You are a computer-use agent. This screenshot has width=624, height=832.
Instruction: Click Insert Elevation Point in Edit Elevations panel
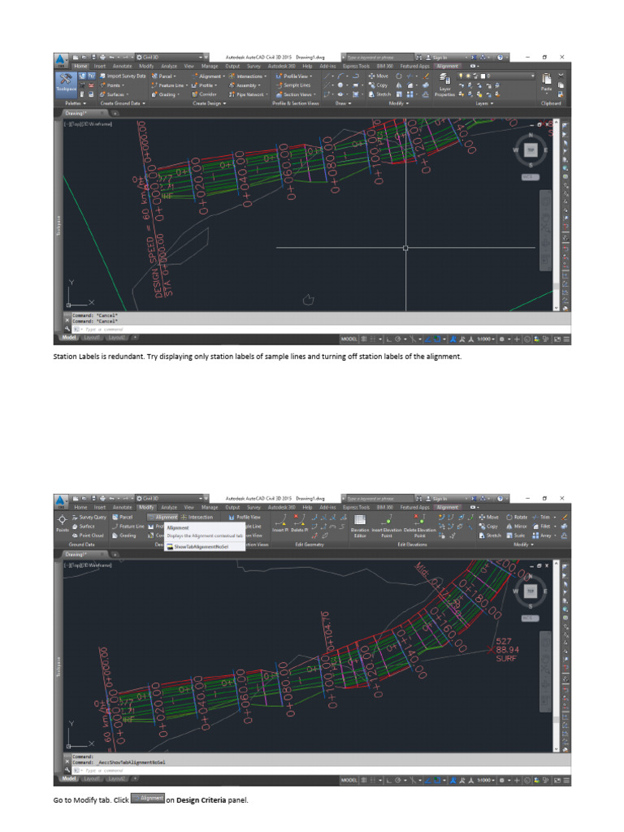(386, 526)
